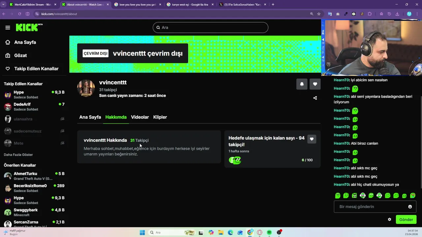The image size is (422, 237).
Task: Open the Chrome three-dot menu
Action: click(x=417, y=14)
